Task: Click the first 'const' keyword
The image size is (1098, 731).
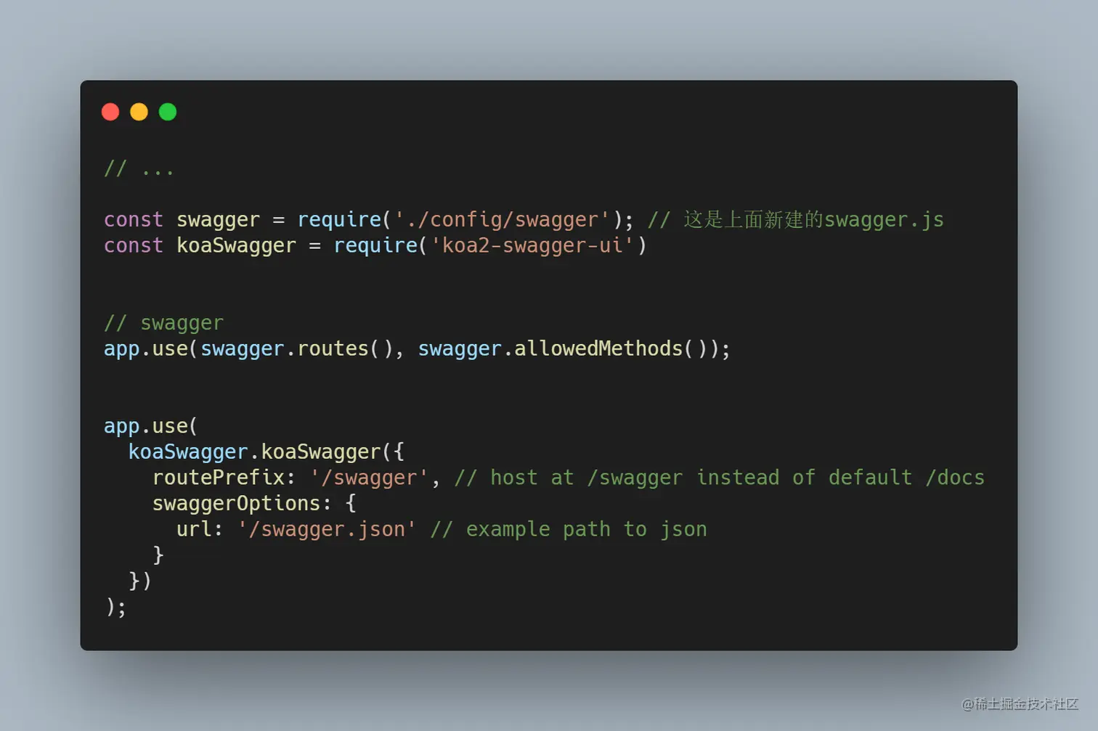Action: 134,219
